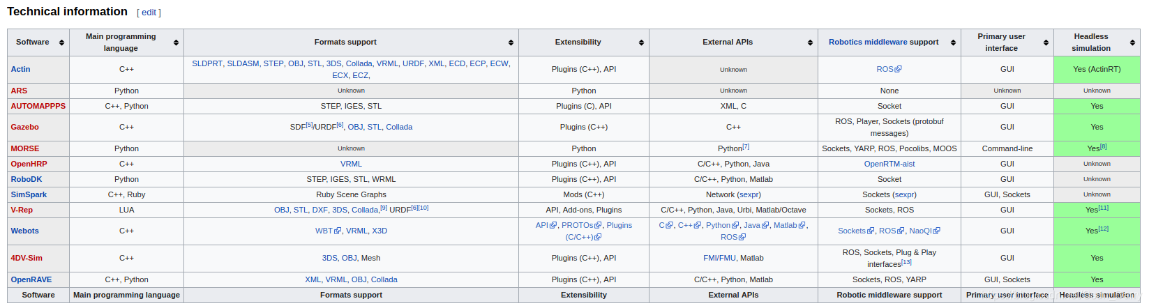Sort by Extensibility column
Image resolution: width=1149 pixels, height=308 pixels.
coord(641,43)
